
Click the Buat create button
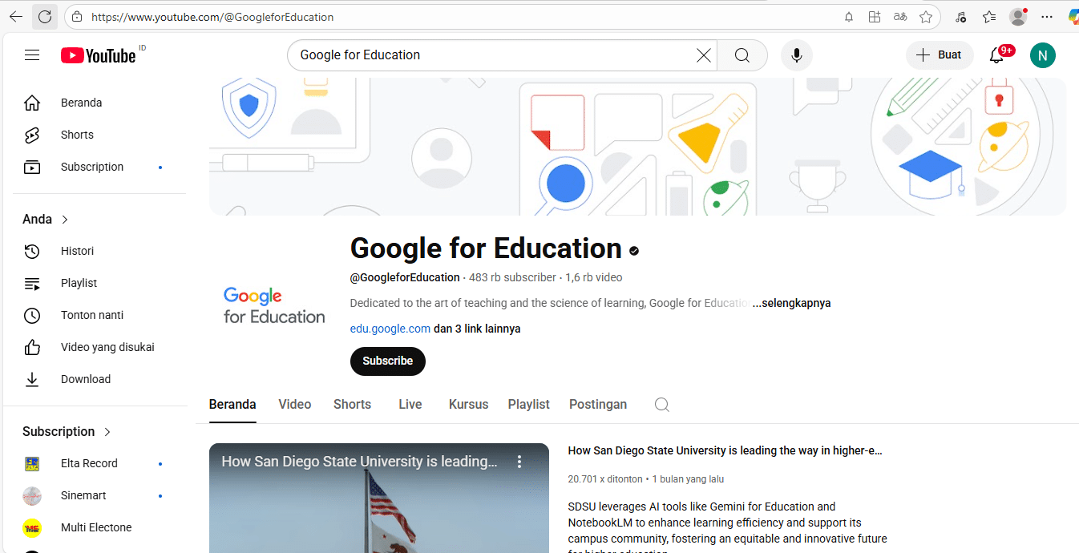click(x=940, y=55)
